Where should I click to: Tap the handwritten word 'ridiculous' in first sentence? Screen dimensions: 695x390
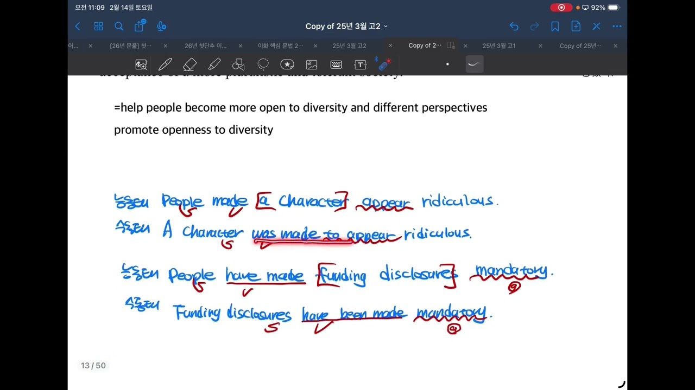(x=459, y=200)
